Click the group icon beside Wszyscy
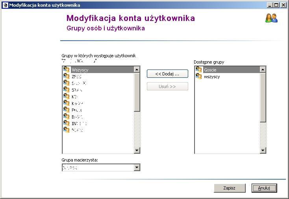 pos(67,69)
